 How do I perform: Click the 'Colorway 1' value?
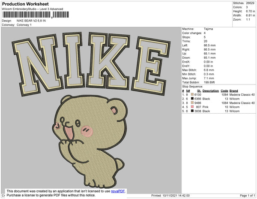[24, 25]
